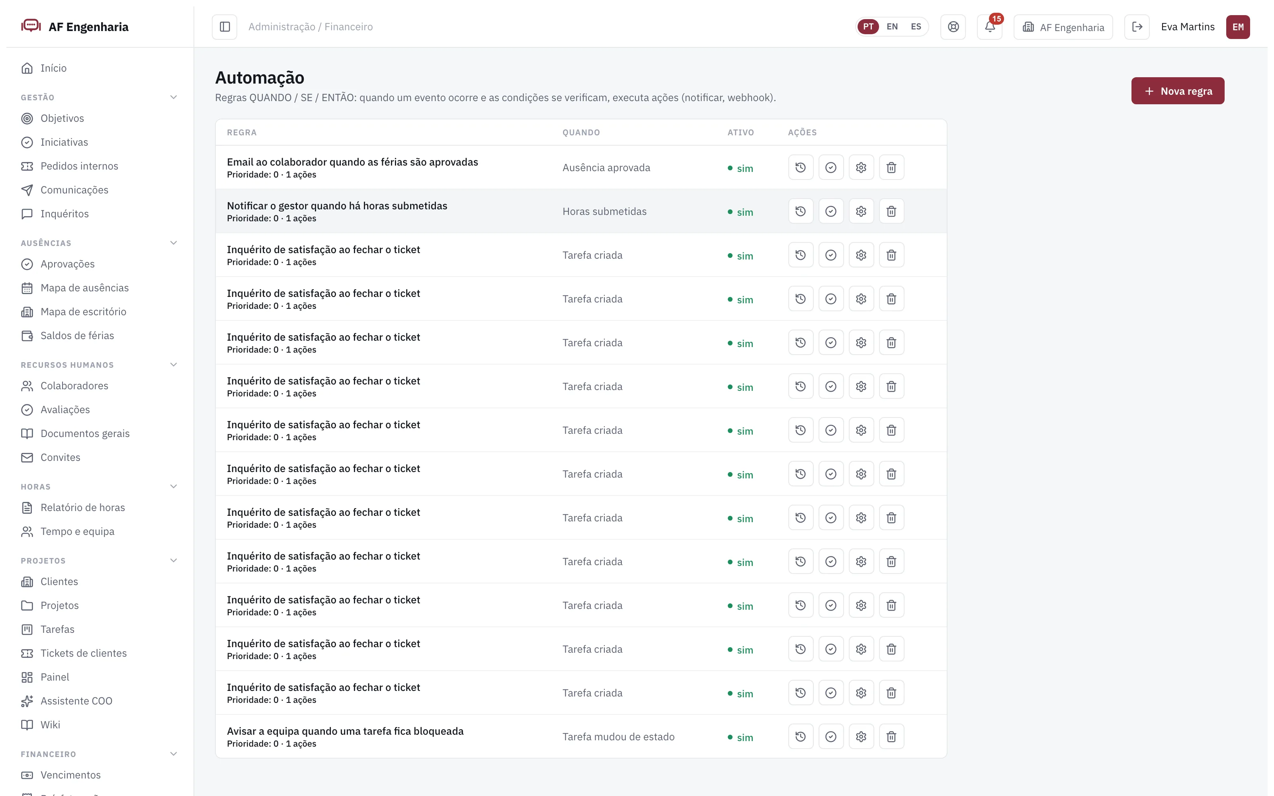Open Mapa de escritório in sidebar
The height and width of the screenshot is (796, 1274).
click(100, 312)
